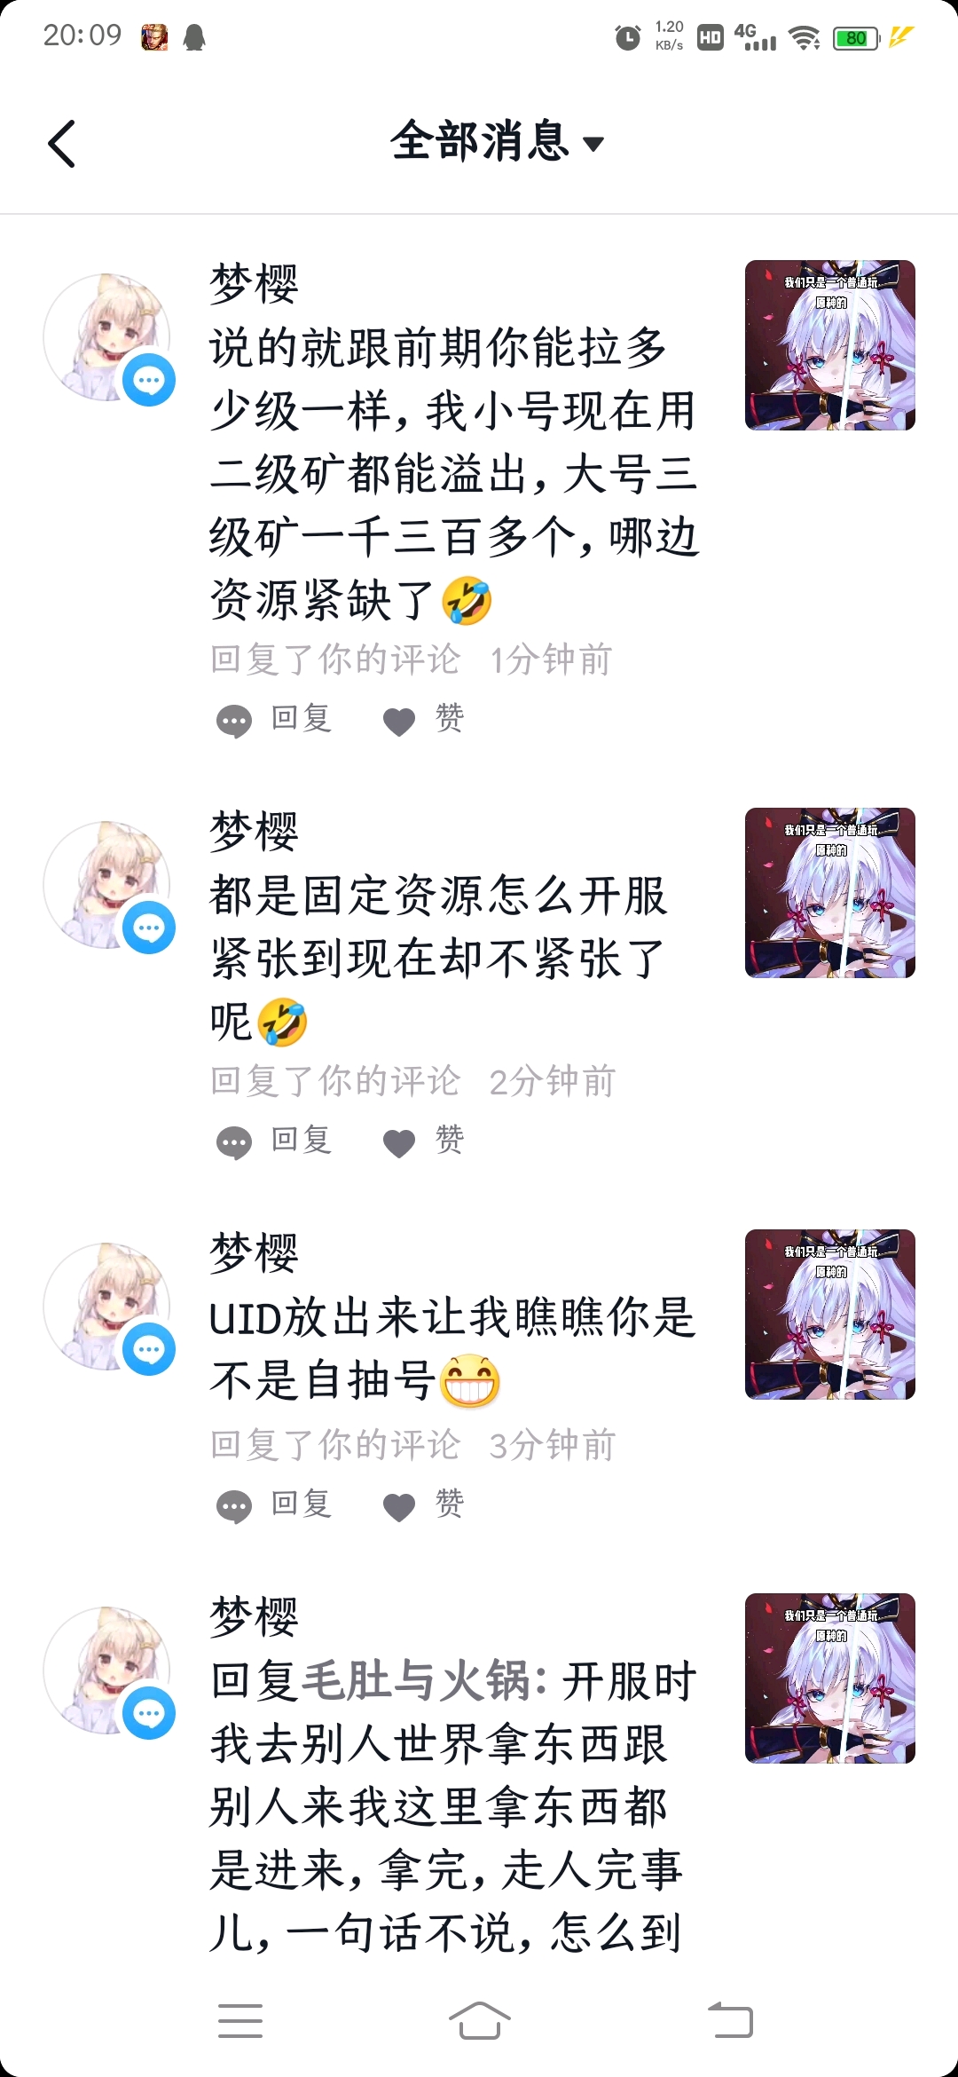
Task: Open 梦樱's avatar on the first message
Action: pos(107,337)
